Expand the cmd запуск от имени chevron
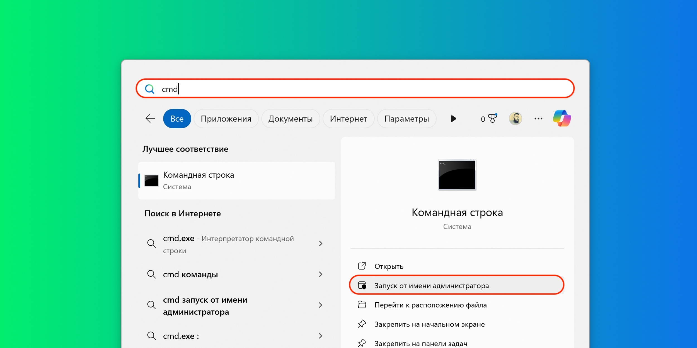This screenshot has height=348, width=697. click(x=321, y=305)
